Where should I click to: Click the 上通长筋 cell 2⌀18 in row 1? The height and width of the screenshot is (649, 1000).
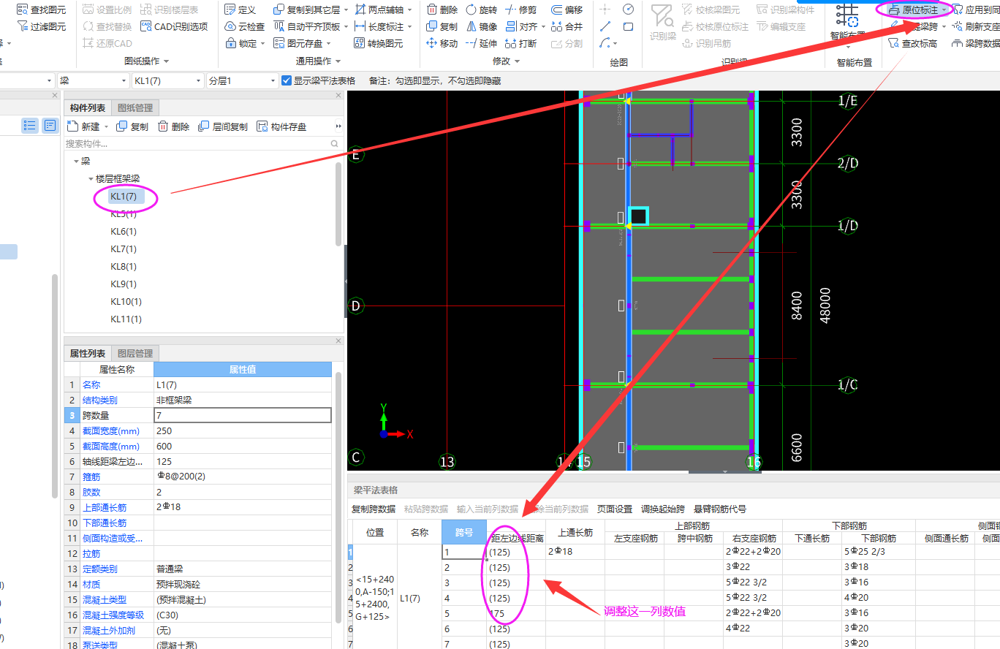[575, 552]
